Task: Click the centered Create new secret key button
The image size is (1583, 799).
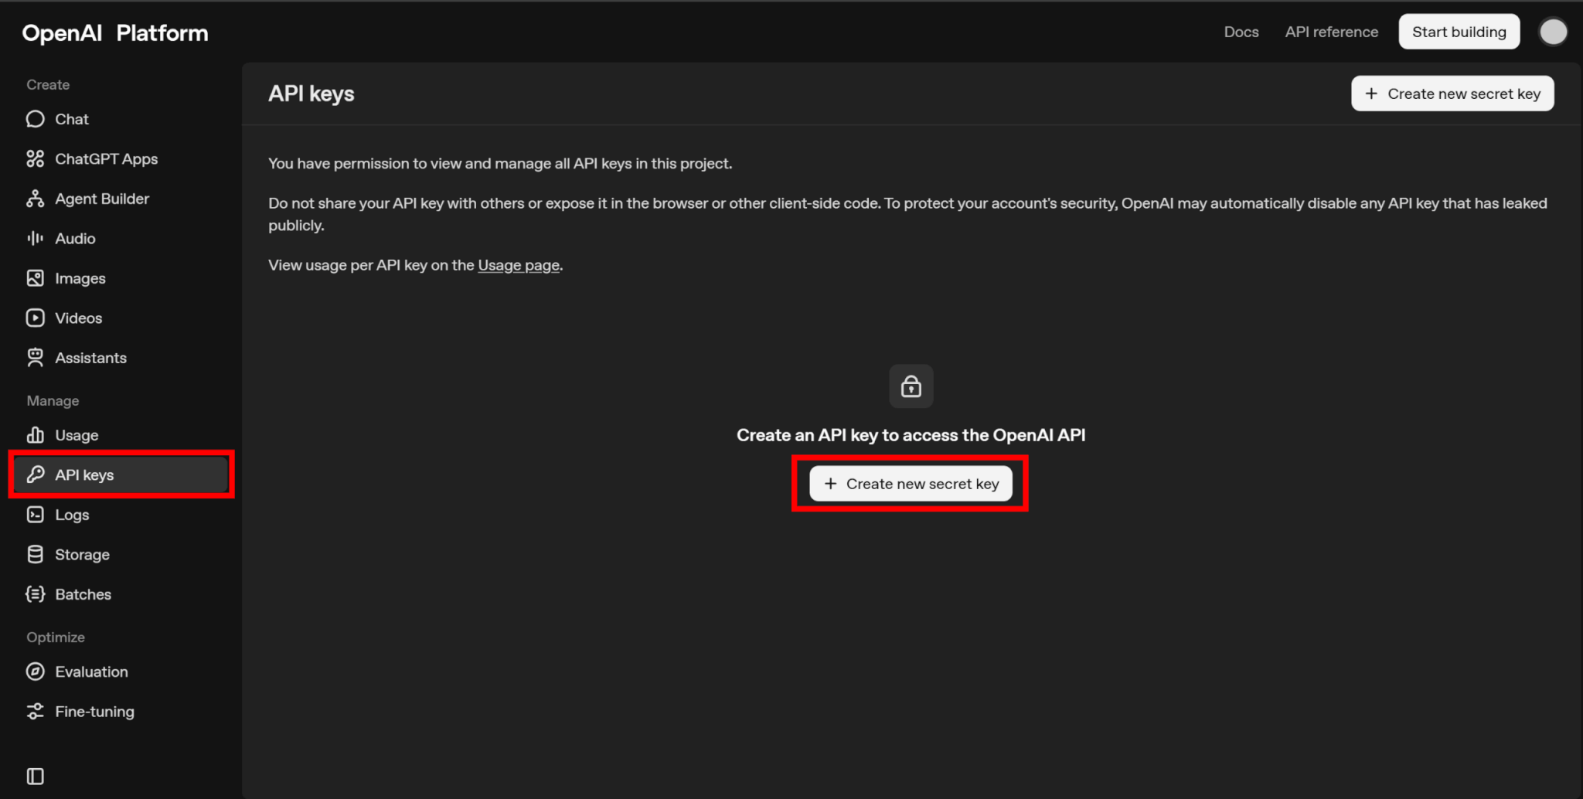Action: (x=911, y=484)
